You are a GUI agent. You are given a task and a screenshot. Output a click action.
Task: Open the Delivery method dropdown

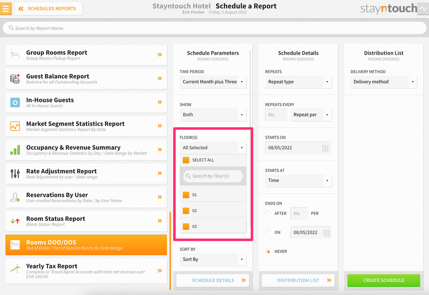tap(384, 82)
